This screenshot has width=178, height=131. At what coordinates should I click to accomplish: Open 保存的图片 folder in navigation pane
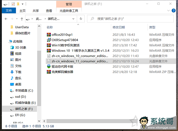[x=23, y=33]
